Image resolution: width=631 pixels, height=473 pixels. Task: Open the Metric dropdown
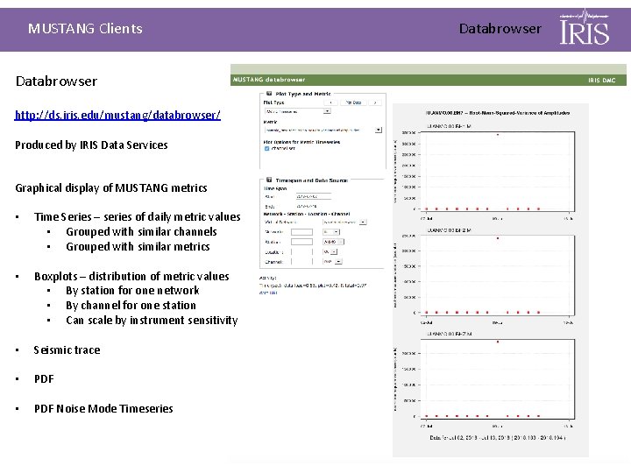[x=323, y=130]
